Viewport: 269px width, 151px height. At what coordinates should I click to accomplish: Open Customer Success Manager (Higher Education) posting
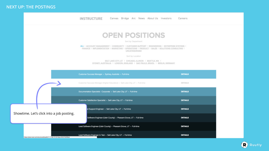(x=134, y=83)
